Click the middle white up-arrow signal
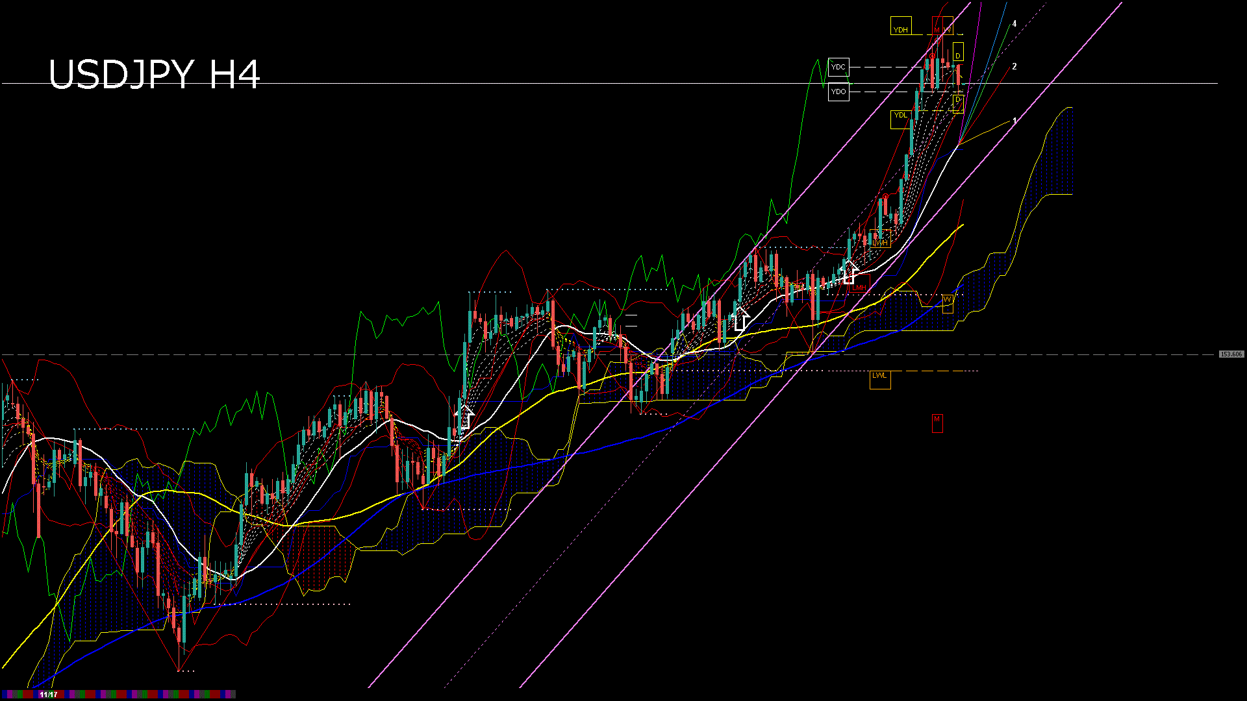1247x701 pixels. coord(740,319)
